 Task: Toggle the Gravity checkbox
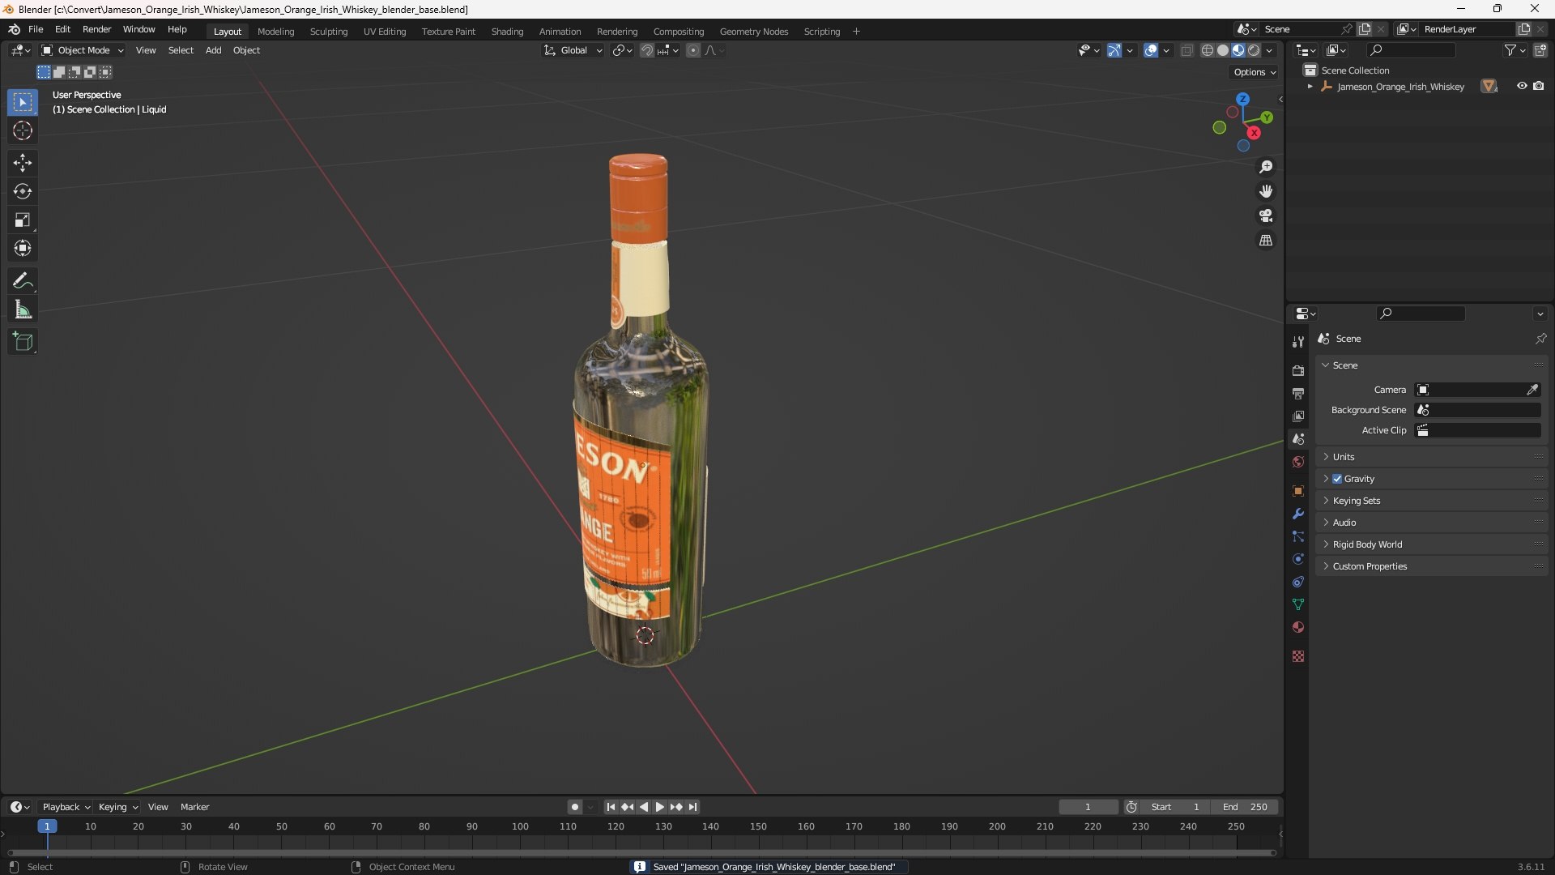1337,479
